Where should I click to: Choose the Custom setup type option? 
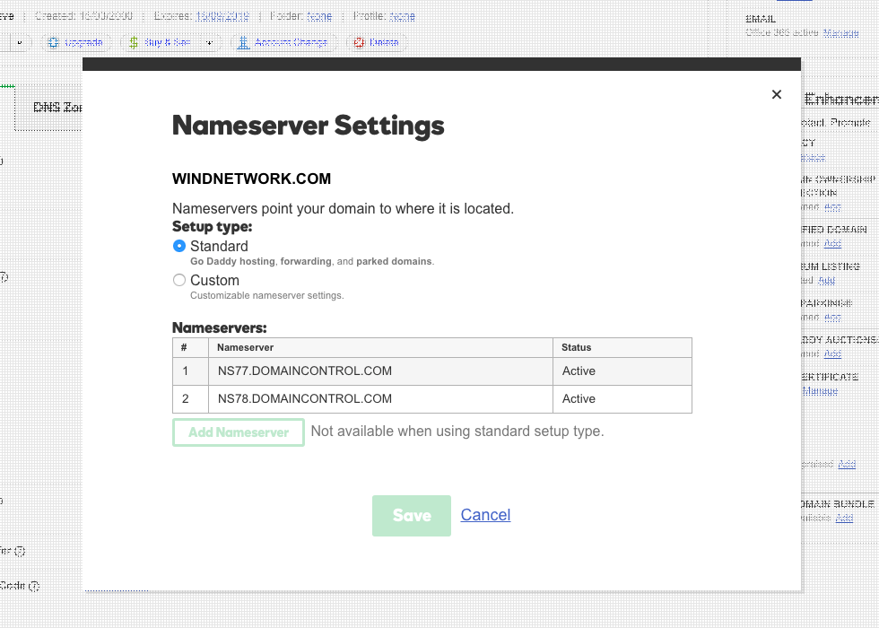(179, 280)
